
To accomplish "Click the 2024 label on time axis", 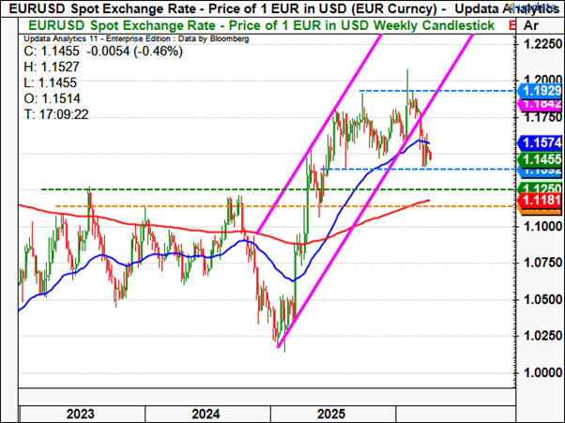I will point(206,413).
